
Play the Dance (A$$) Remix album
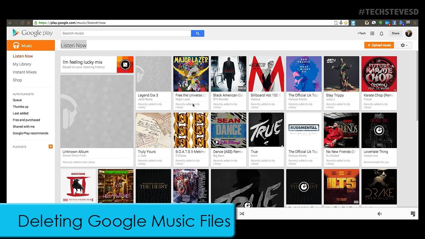(x=216, y=142)
